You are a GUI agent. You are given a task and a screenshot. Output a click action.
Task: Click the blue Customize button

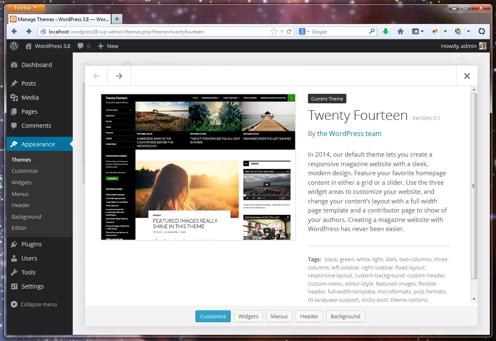point(213,316)
